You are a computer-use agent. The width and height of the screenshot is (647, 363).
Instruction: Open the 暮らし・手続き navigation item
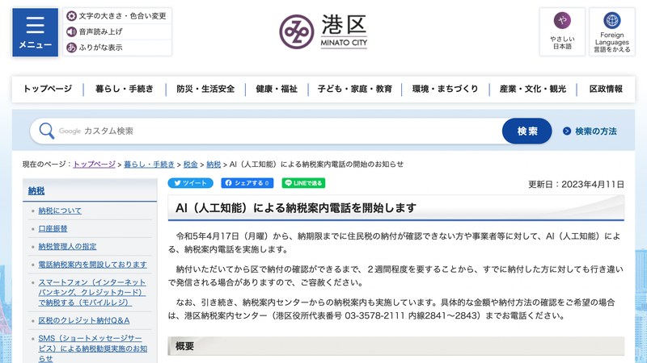point(125,89)
